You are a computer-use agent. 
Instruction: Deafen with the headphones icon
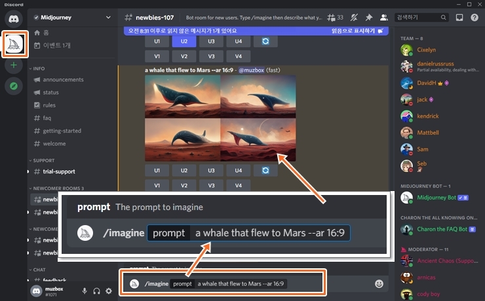(96, 291)
